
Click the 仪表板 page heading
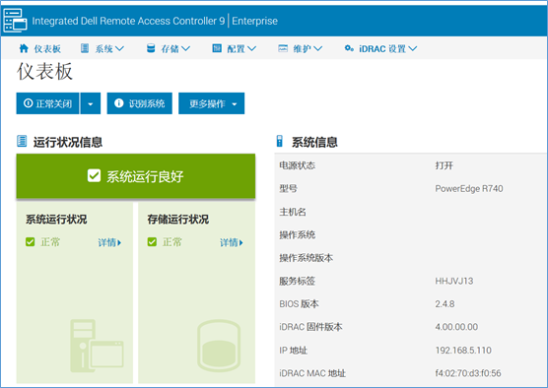tap(44, 72)
